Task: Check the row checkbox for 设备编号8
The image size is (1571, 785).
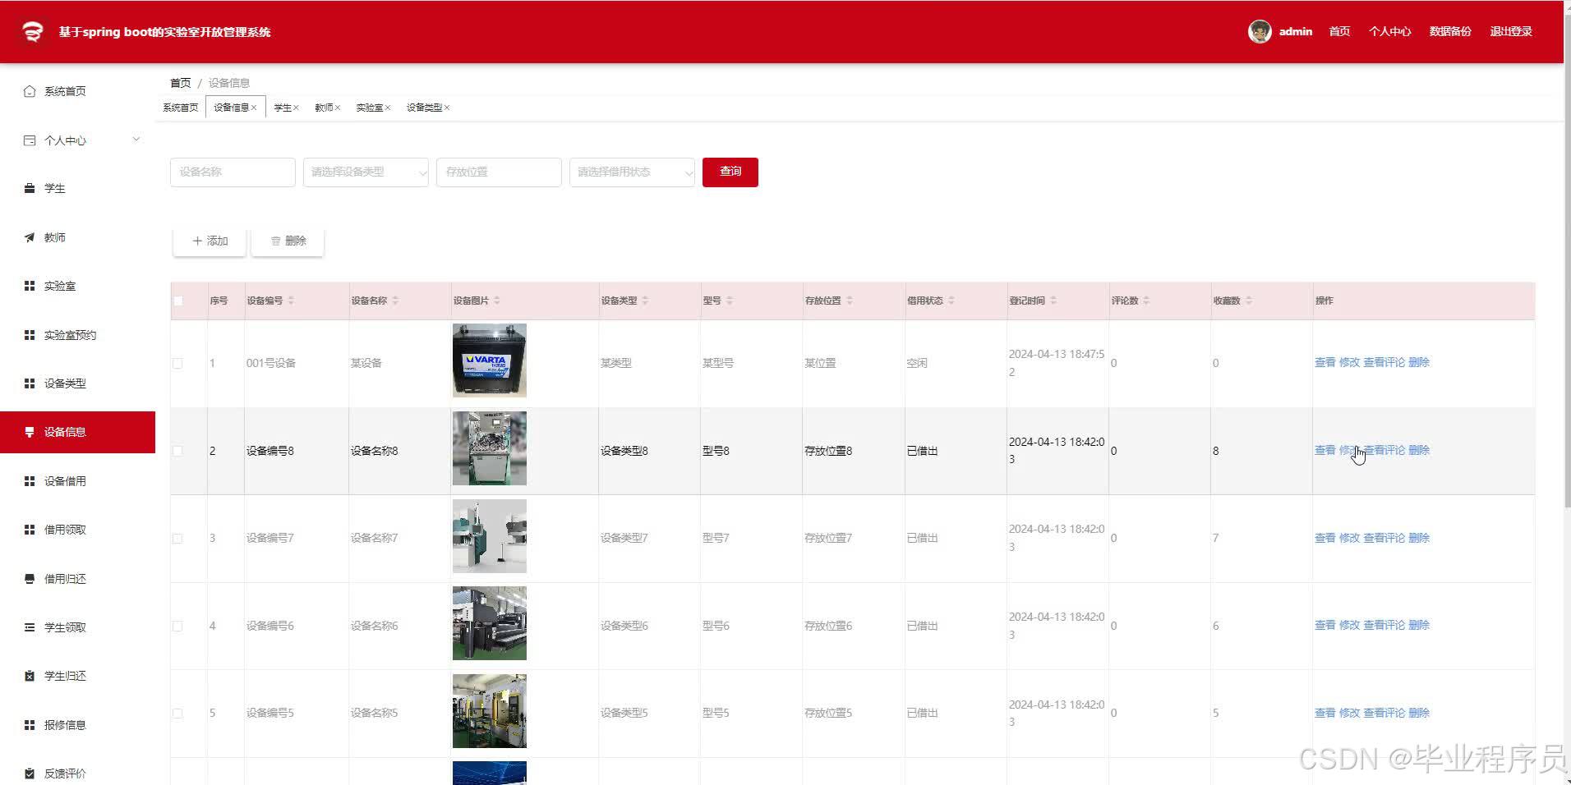Action: [177, 451]
